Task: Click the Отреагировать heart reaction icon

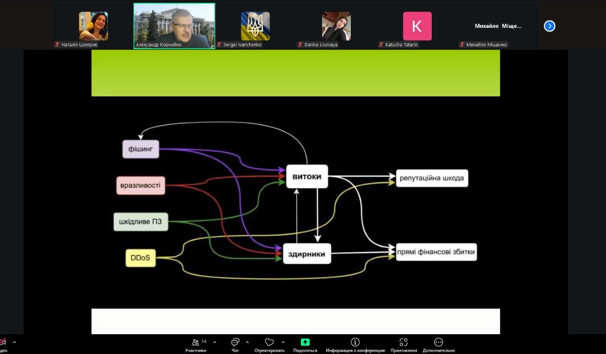Action: tap(269, 343)
